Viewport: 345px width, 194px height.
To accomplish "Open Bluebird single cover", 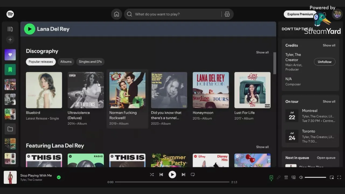I will [44, 90].
